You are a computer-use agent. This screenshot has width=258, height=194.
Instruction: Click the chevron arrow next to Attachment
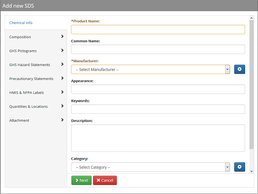(x=62, y=120)
